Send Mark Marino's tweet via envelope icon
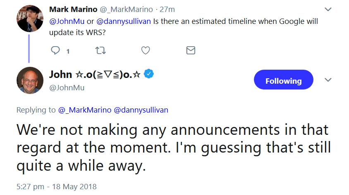Image resolution: width=349 pixels, height=195 pixels. [x=190, y=51]
